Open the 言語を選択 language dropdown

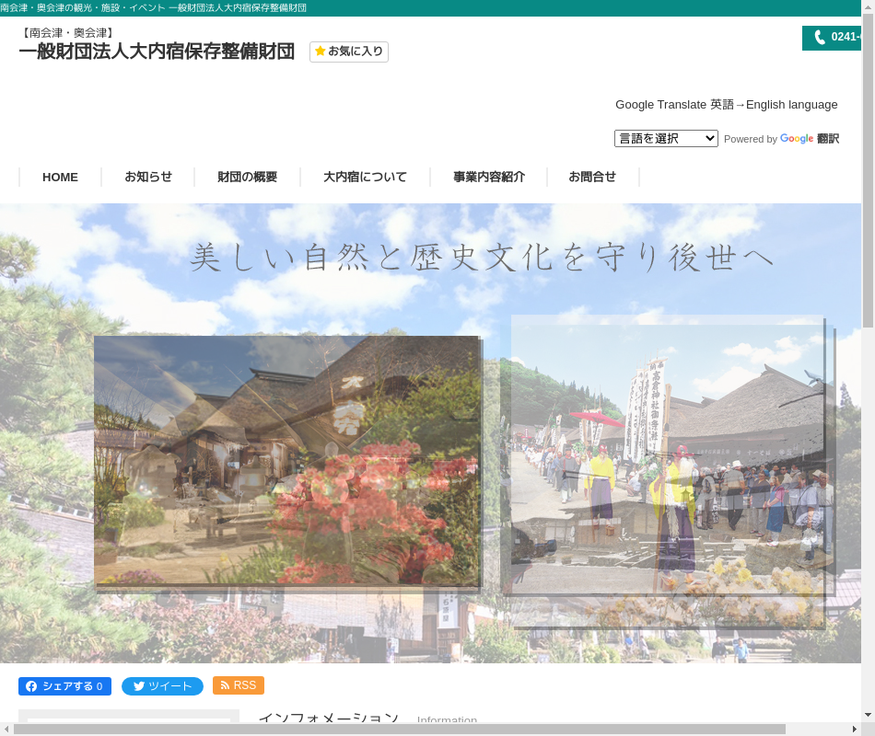pos(666,138)
